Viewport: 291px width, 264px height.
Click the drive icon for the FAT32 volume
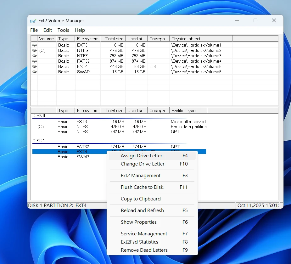pyautogui.click(x=34, y=61)
